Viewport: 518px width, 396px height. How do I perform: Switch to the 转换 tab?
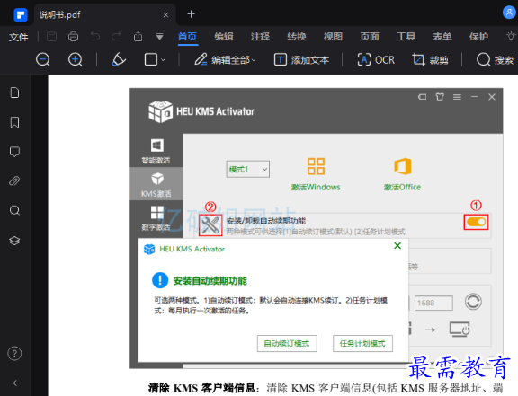pos(297,37)
